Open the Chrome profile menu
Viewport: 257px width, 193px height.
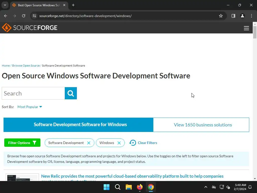pyautogui.click(x=242, y=16)
